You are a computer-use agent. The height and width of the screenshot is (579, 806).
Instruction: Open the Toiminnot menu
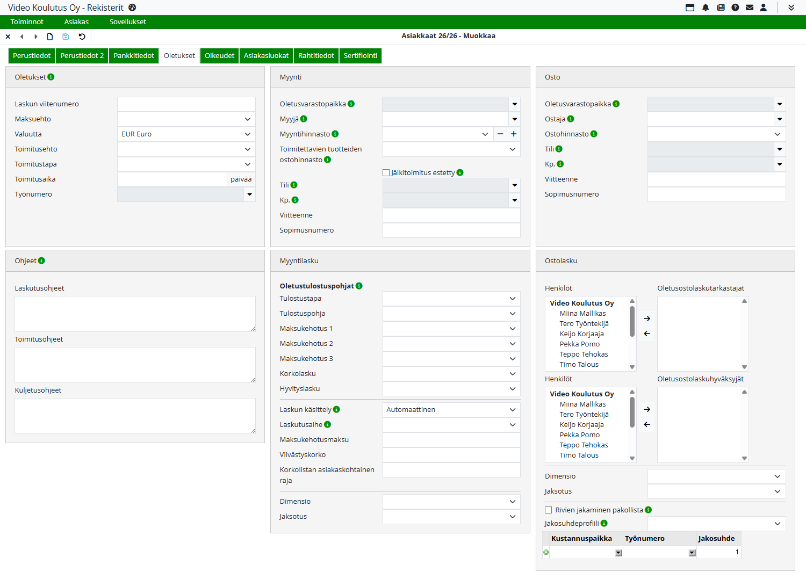click(27, 22)
